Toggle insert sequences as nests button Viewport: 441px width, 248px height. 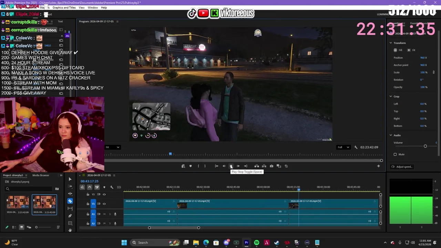tap(82, 187)
